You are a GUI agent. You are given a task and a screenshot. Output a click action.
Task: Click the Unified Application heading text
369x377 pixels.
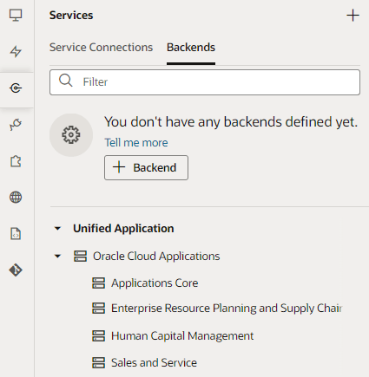[123, 229]
